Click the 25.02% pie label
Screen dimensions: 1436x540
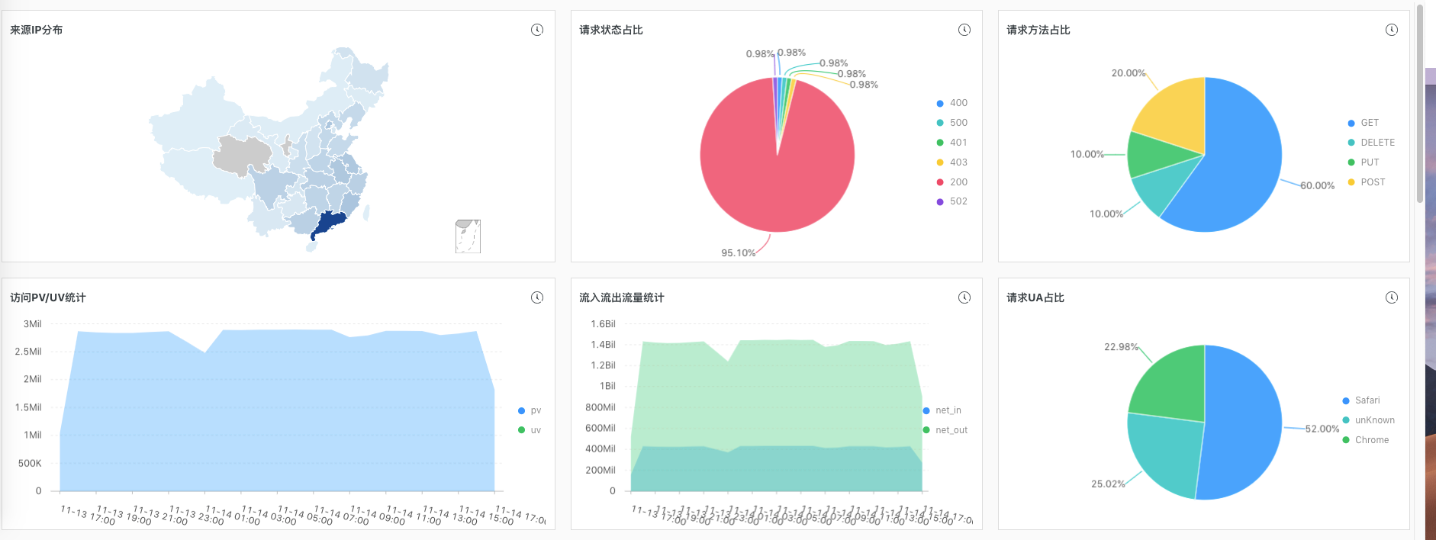[1108, 484]
